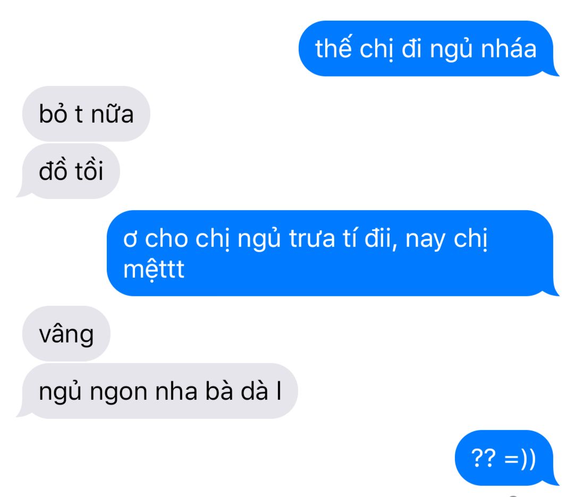Select the long blue "ơ cho chị ngủ trưa" message
Image resolution: width=574 pixels, height=497 pixels.
coord(331,253)
